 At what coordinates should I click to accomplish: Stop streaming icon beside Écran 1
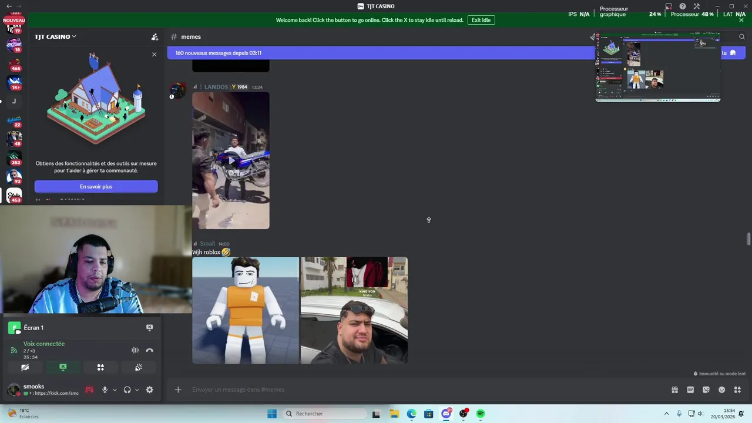tap(149, 327)
